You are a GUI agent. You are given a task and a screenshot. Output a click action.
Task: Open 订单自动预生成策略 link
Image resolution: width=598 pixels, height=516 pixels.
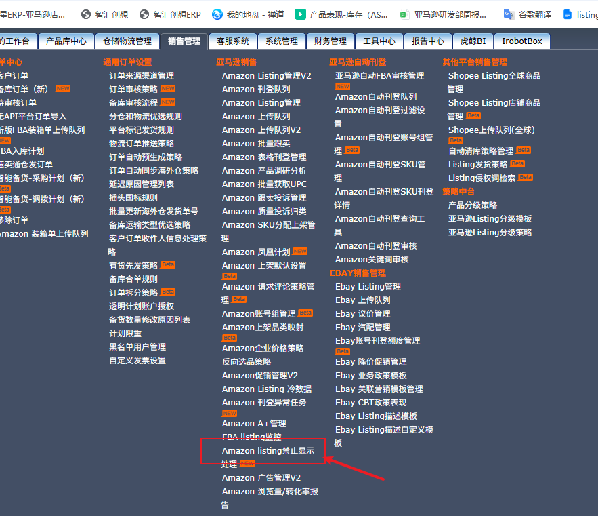(146, 157)
